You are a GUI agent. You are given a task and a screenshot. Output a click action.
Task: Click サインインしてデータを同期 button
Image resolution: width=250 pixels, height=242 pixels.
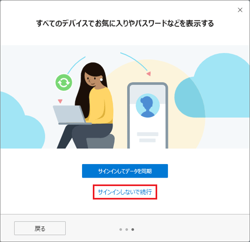[x=125, y=171]
